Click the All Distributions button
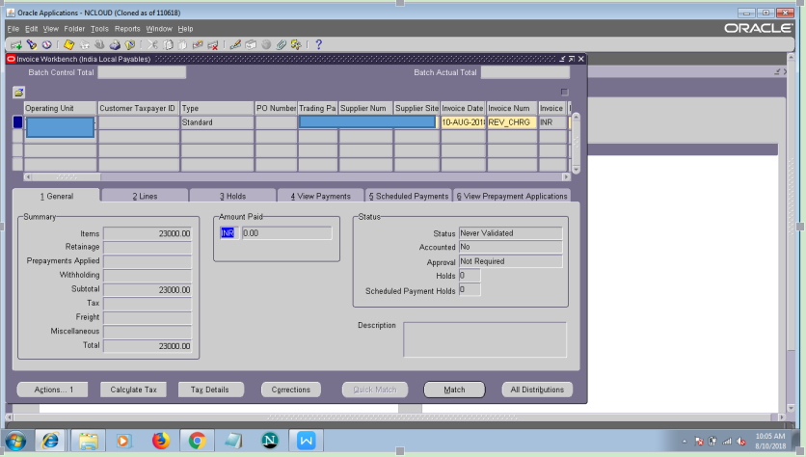The image size is (806, 457). tap(537, 390)
